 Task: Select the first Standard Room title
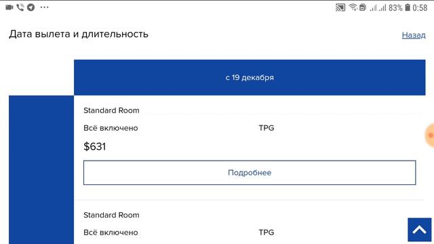[111, 110]
